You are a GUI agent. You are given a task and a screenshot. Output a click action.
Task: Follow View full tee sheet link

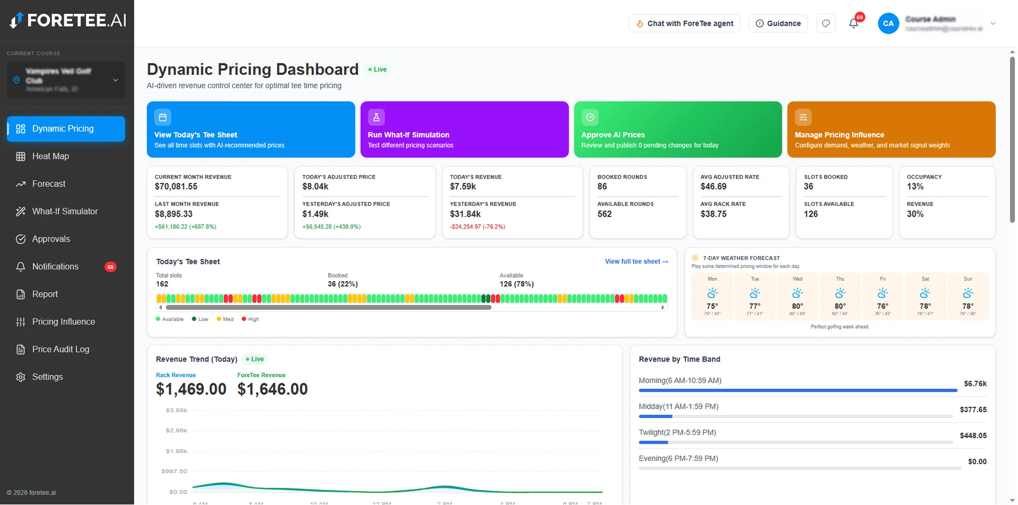click(x=636, y=262)
